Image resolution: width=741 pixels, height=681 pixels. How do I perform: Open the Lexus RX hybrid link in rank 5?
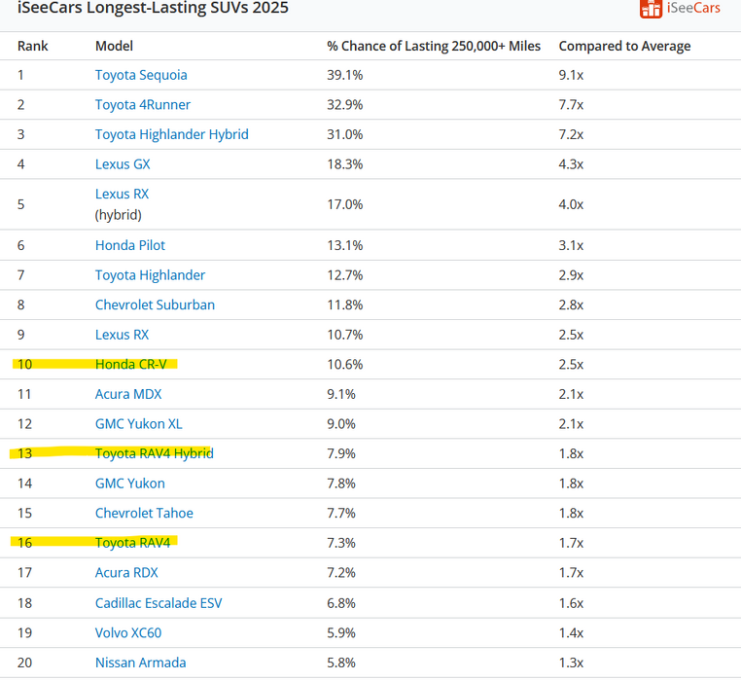122,195
